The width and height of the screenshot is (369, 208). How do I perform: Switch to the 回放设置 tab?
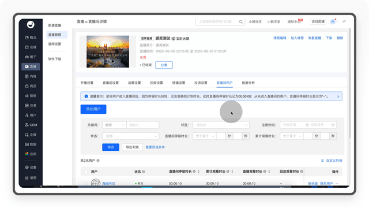click(x=156, y=83)
